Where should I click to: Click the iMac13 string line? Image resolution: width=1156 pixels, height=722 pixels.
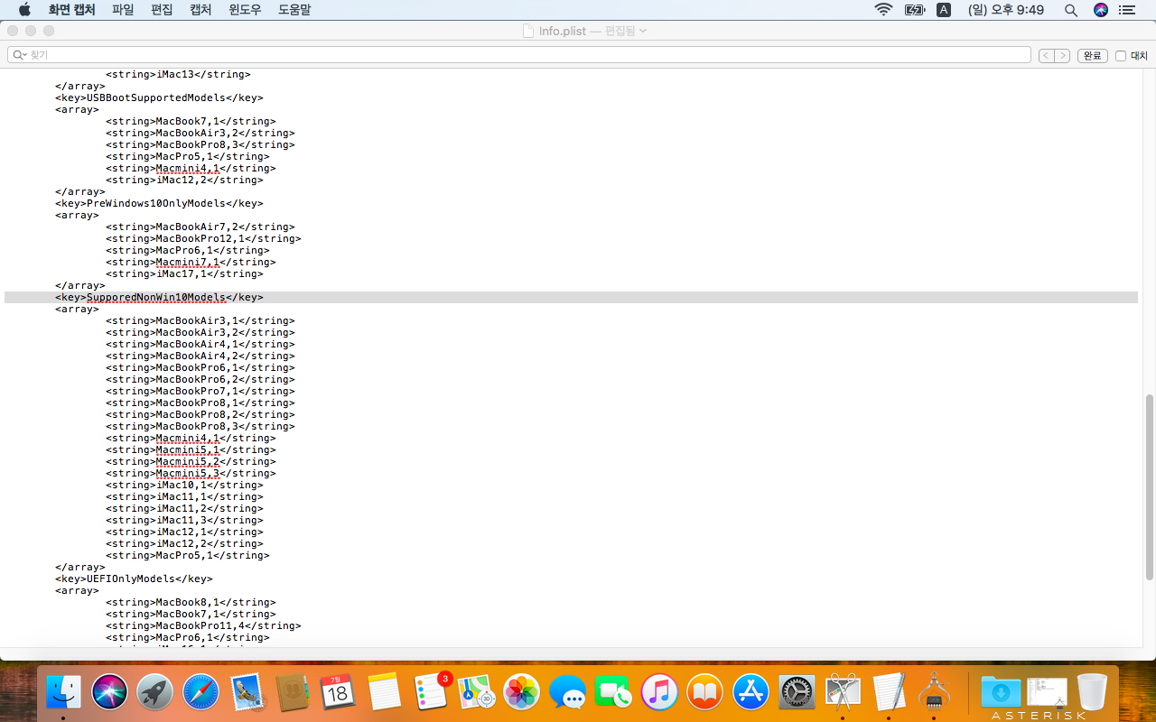[x=178, y=75]
